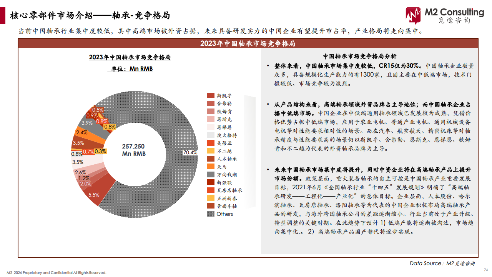Click the 0.9% data label

92,115
